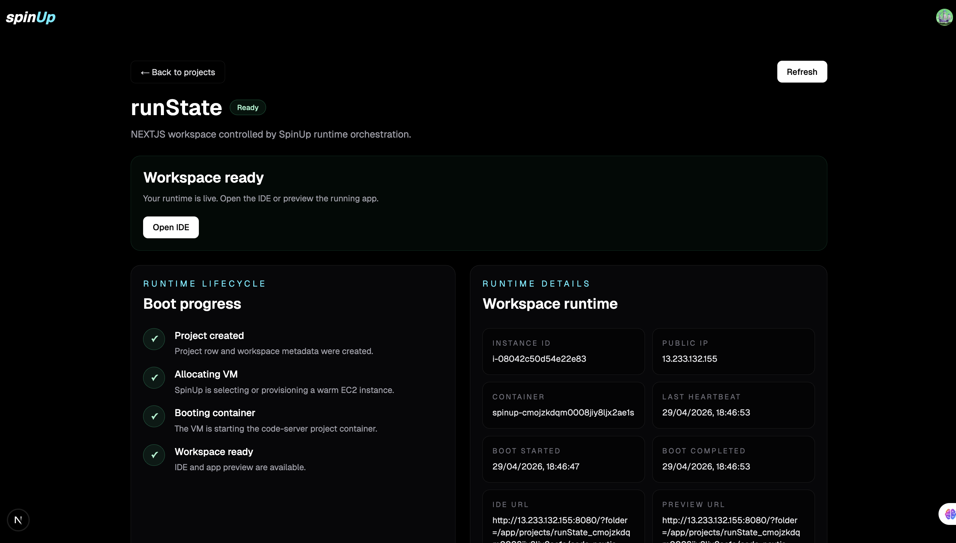This screenshot has width=956, height=543.
Task: Select container name spinup-cmojzkdqm0008jiy8ljx2ae1s
Action: point(563,412)
